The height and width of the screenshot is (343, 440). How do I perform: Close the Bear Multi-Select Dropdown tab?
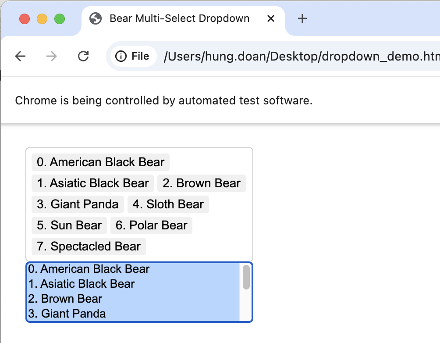click(x=271, y=18)
